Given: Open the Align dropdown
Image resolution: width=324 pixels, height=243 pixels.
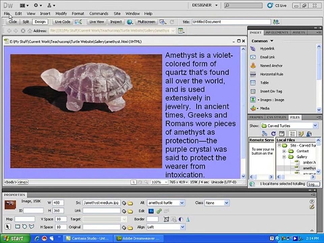Looking at the screenshot, I should tap(182, 227).
